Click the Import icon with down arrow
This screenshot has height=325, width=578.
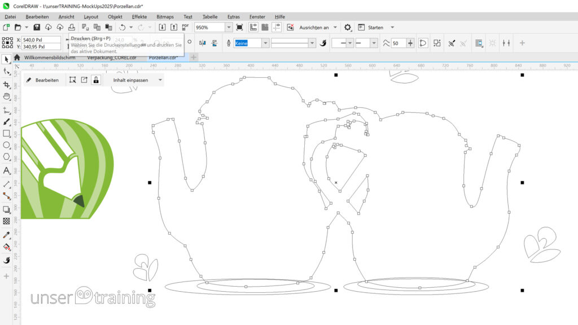(162, 27)
